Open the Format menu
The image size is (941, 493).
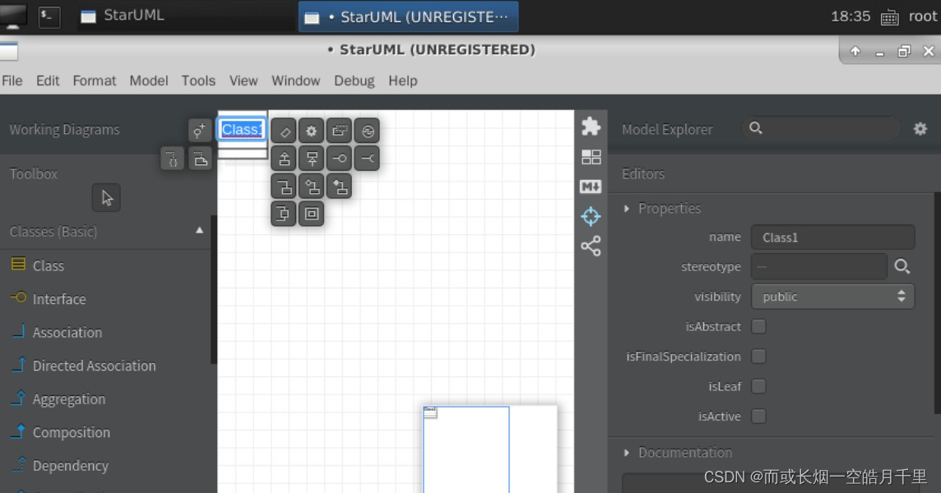[95, 81]
